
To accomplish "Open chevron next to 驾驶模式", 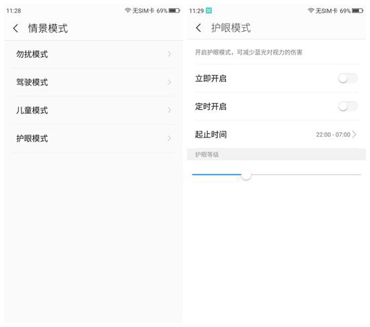I will point(169,82).
